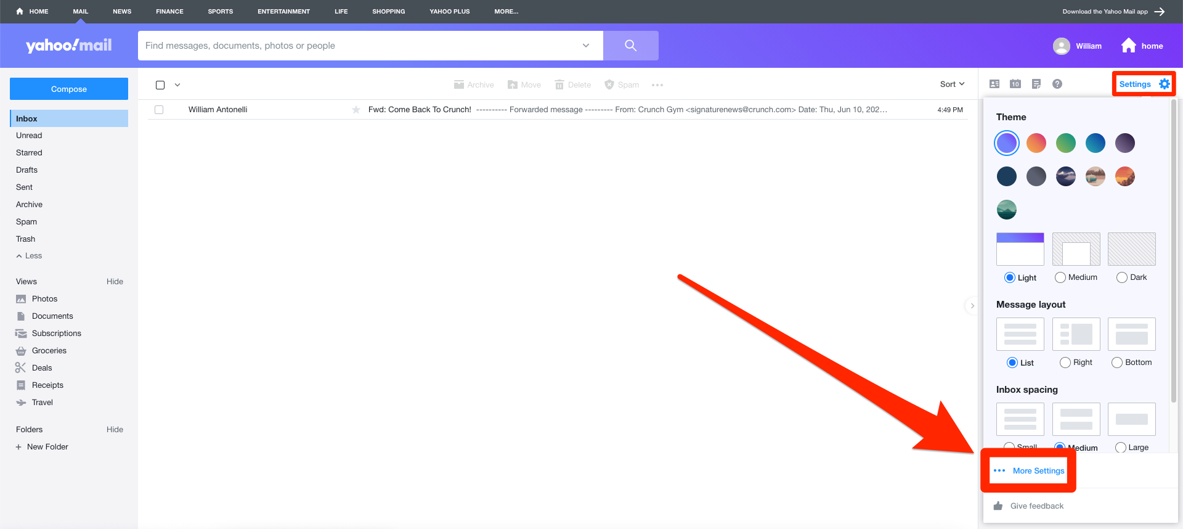The height and width of the screenshot is (529, 1183).
Task: Select the Medium inbox spacing thumbnail
Action: pos(1076,419)
